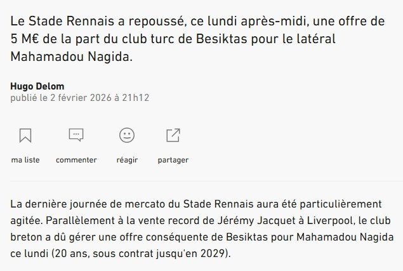This screenshot has width=403, height=271.
Task: Click the bookmark icon to save article
Action: click(x=25, y=135)
